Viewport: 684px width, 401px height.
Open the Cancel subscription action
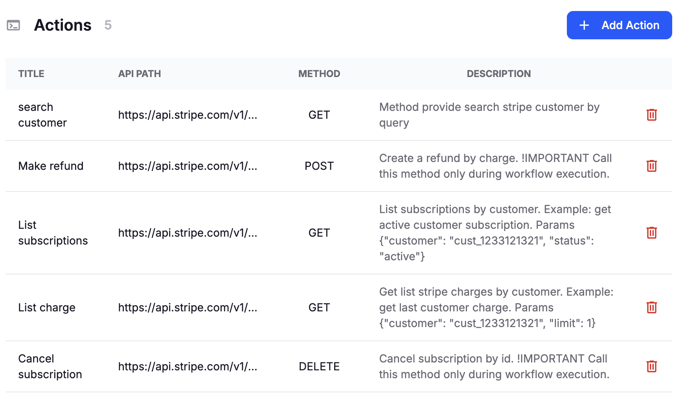(50, 366)
